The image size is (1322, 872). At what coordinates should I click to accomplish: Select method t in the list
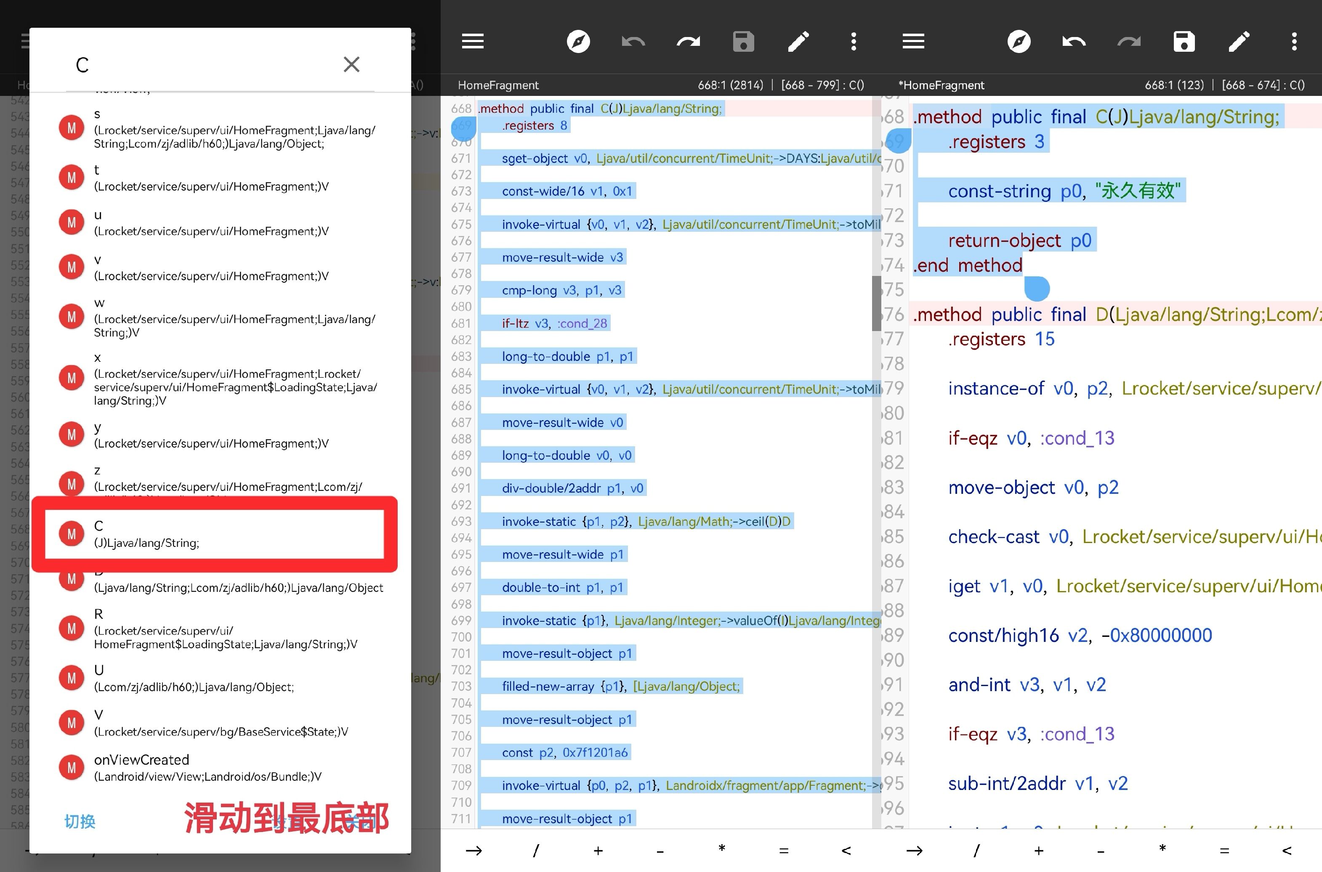click(221, 178)
